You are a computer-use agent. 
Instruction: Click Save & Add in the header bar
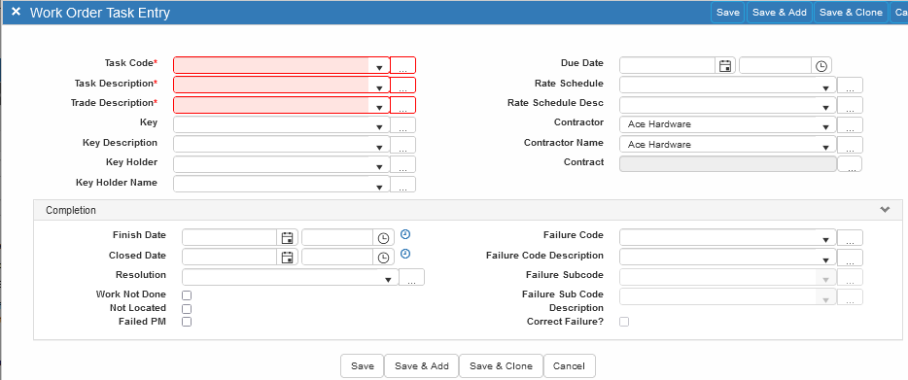click(780, 13)
